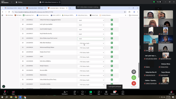Open the Bimbingan SKRIPSI bookmark
Image resolution: width=176 pixels, height=99 pixels.
click(68, 15)
